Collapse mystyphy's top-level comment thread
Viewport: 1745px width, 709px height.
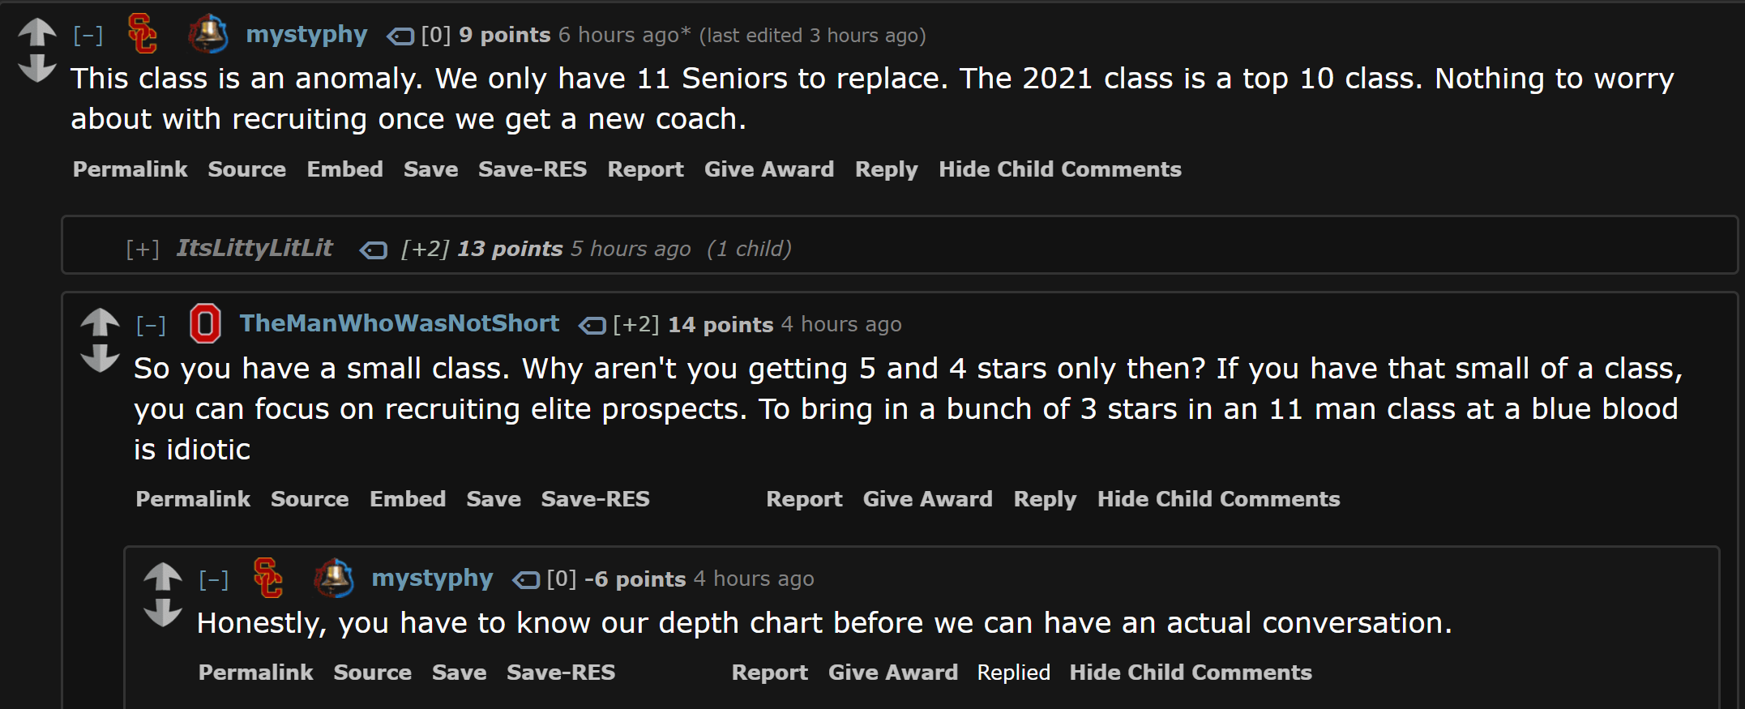coord(88,36)
